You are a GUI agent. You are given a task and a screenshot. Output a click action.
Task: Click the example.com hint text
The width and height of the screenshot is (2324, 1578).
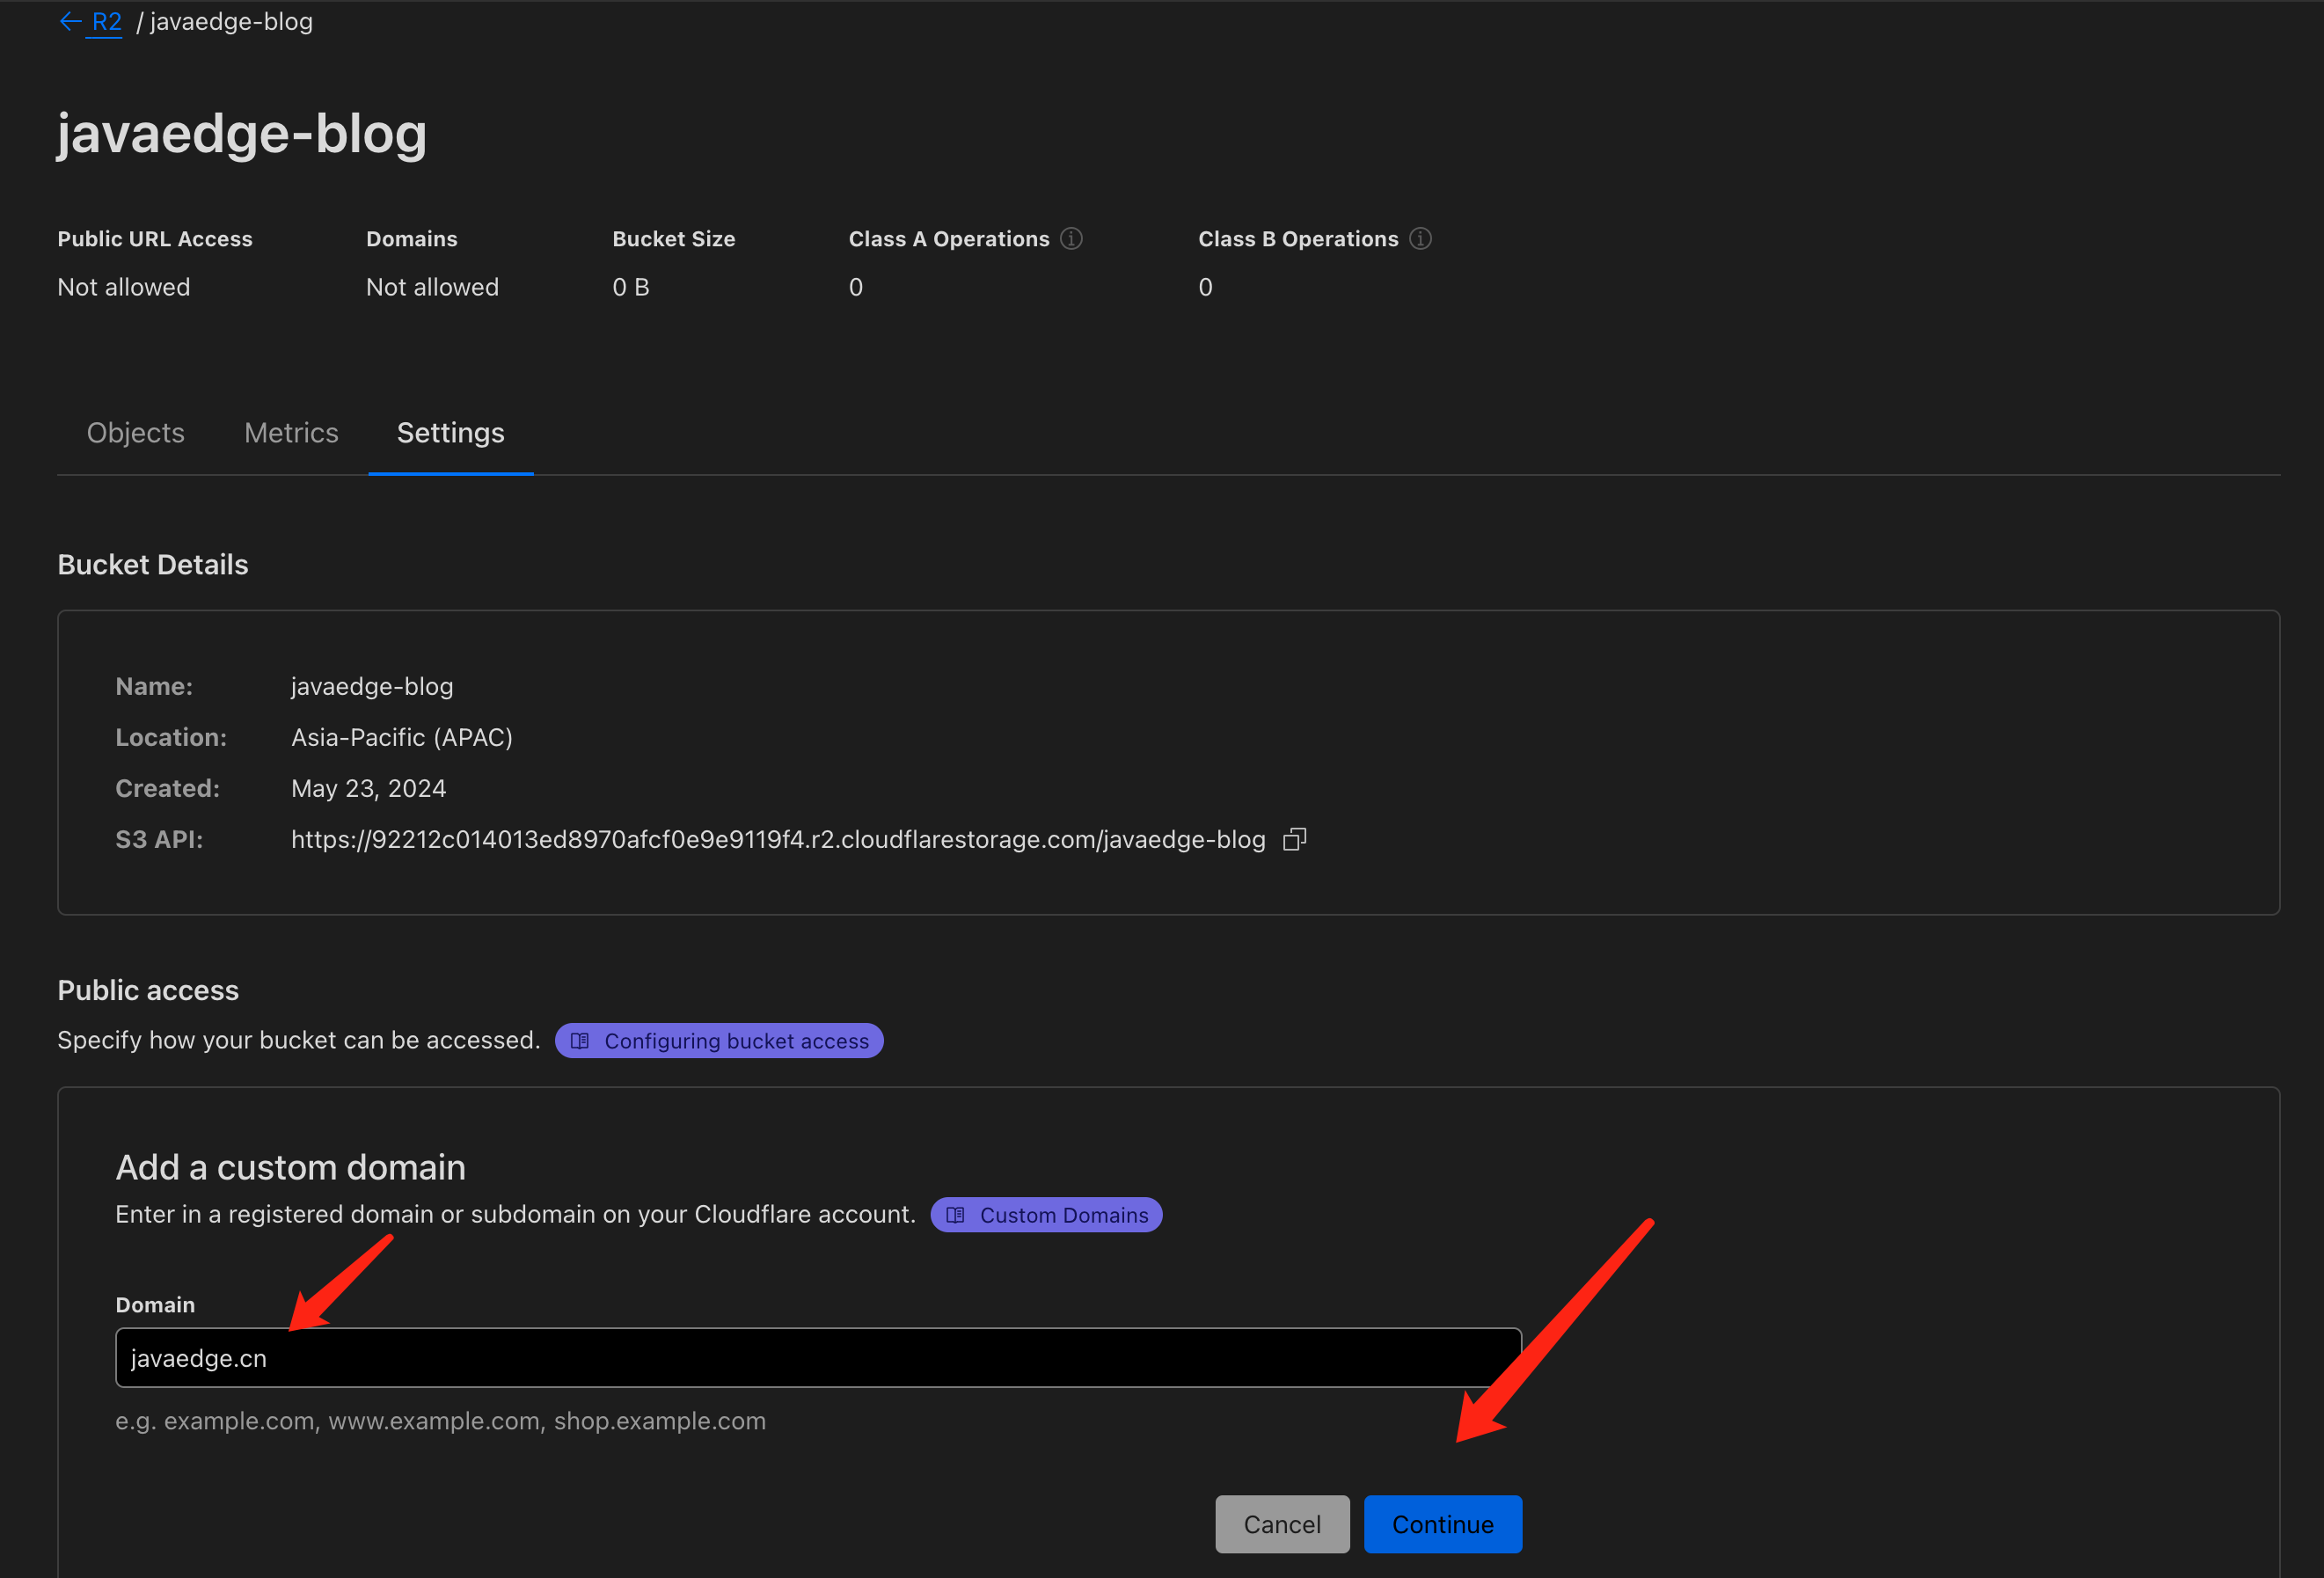[x=441, y=1421]
